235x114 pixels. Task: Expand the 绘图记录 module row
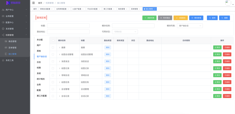(60, 68)
